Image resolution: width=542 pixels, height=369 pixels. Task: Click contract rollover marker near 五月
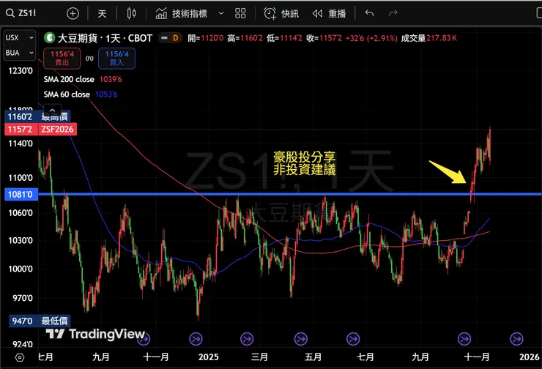(301, 339)
